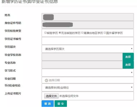Open the 学历层次 dropdown list

[88, 49]
